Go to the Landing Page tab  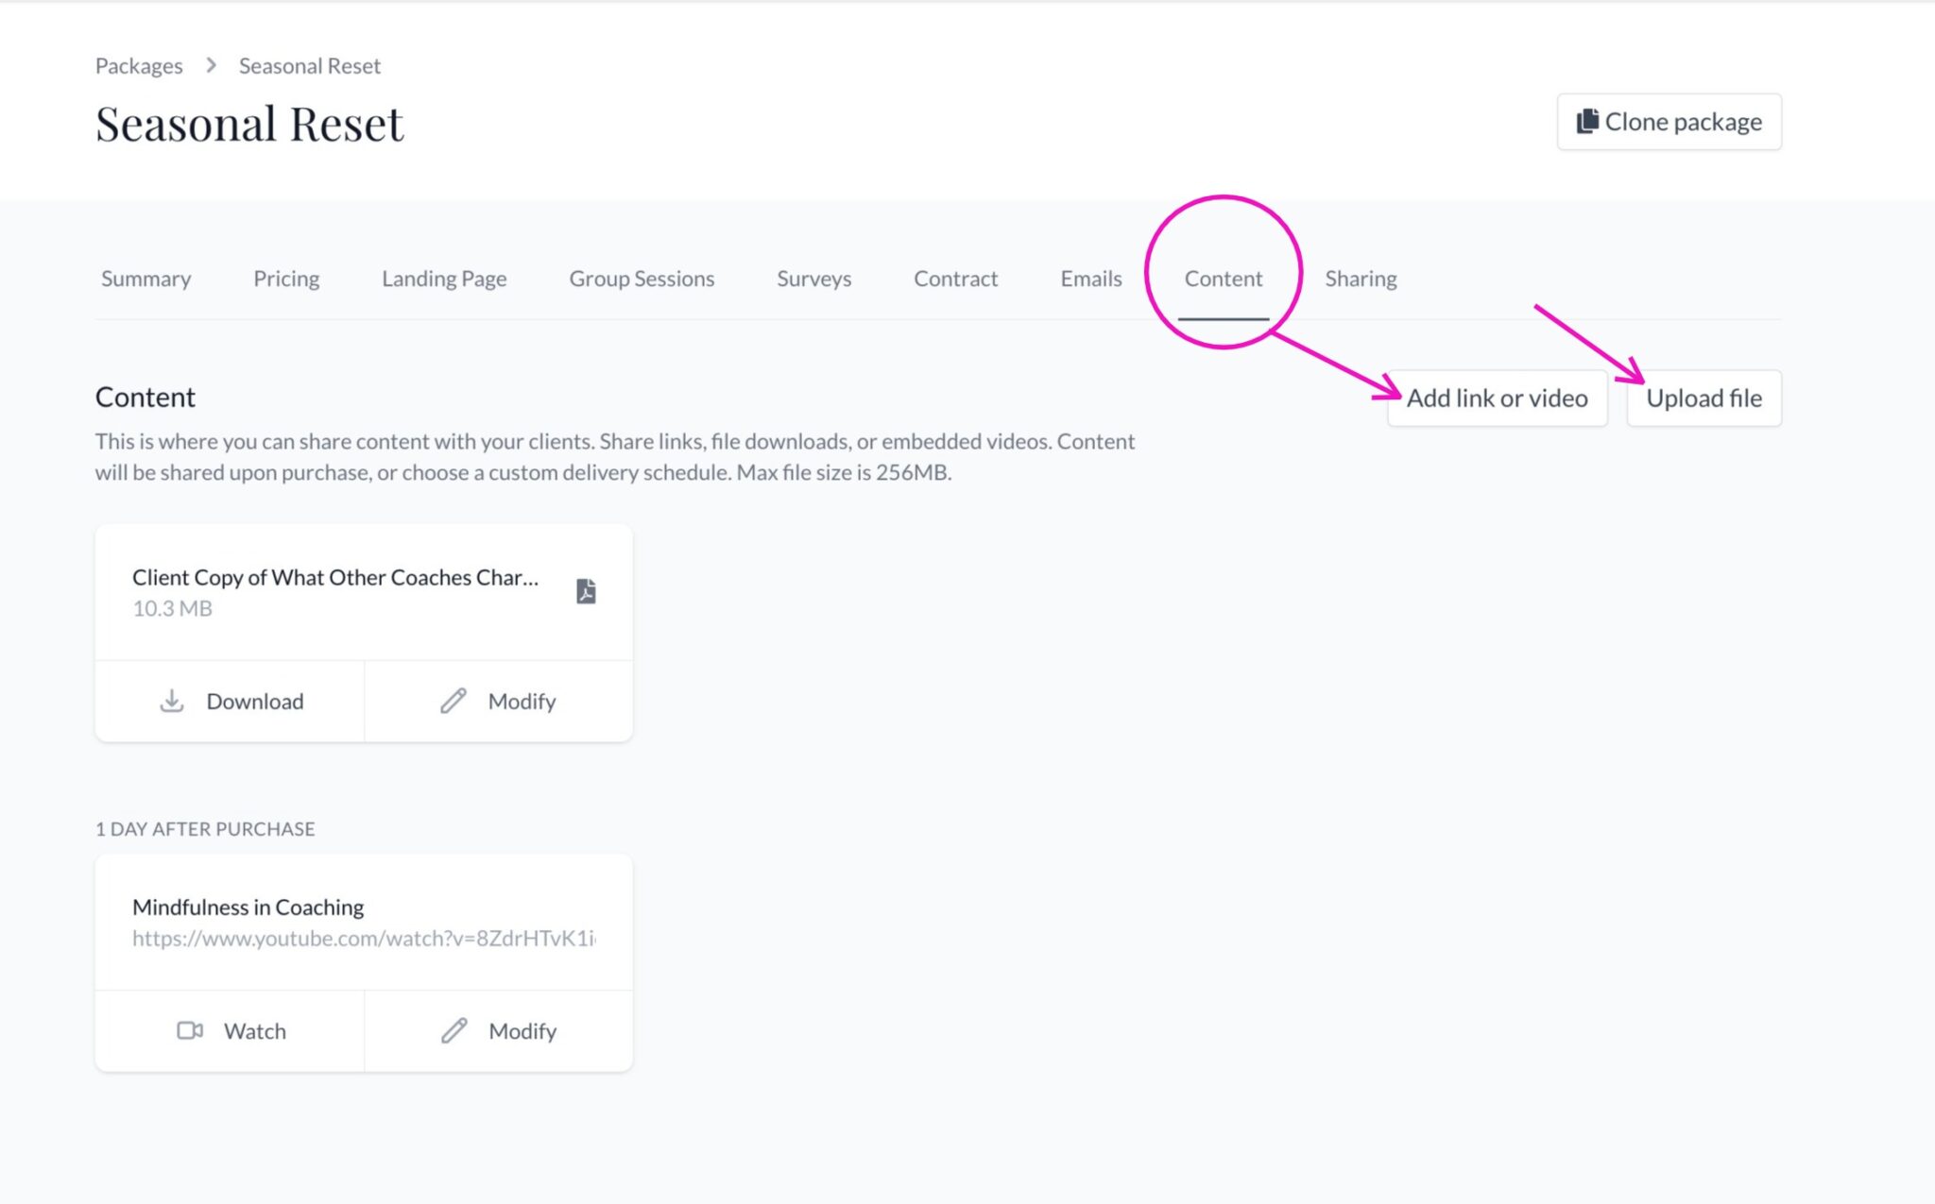(x=444, y=279)
